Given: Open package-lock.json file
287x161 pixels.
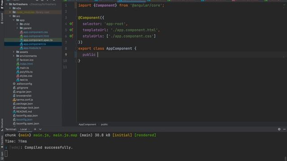Looking at the screenshot, I should 27,108.
